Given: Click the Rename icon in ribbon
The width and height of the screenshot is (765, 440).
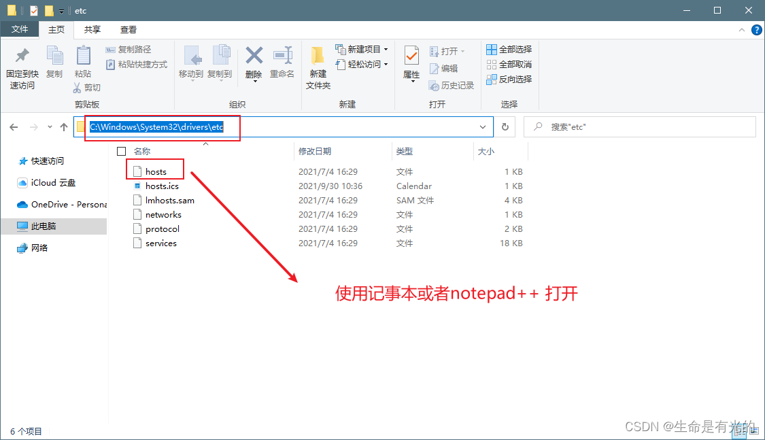Looking at the screenshot, I should pyautogui.click(x=282, y=57).
